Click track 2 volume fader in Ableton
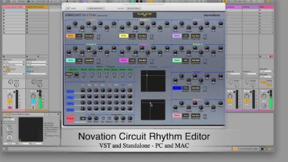 pos(40,99)
